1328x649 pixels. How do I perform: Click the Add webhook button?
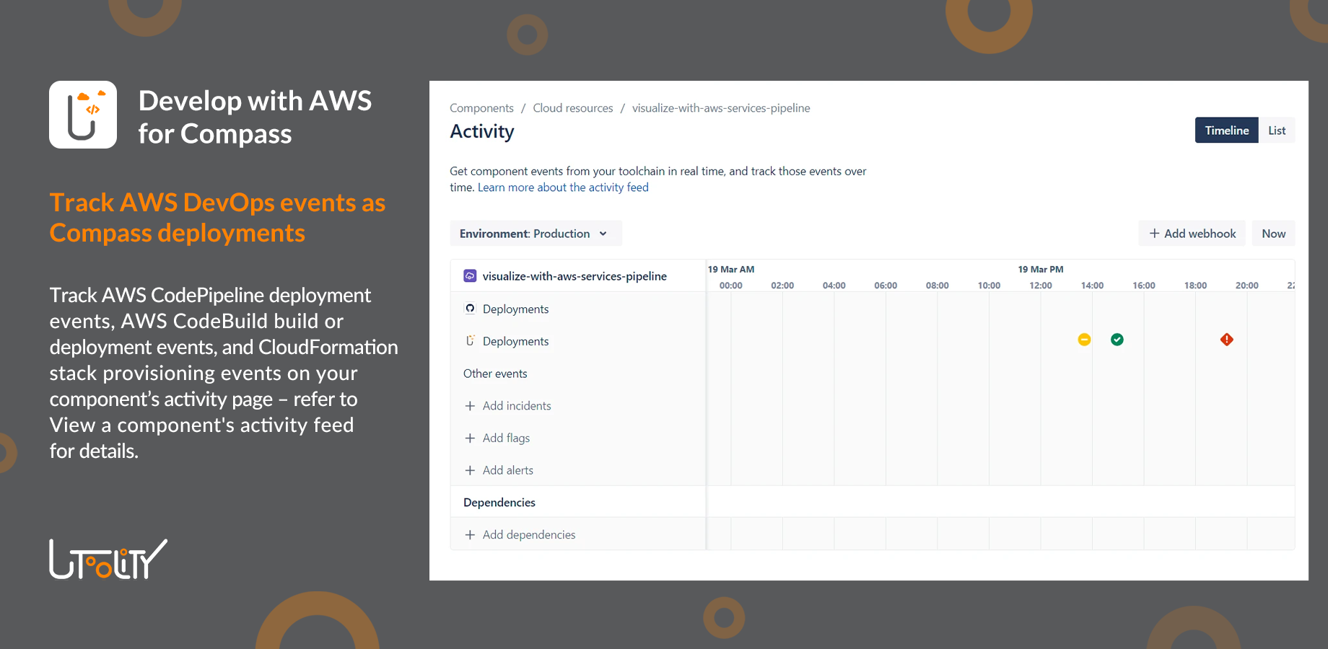[x=1192, y=234]
